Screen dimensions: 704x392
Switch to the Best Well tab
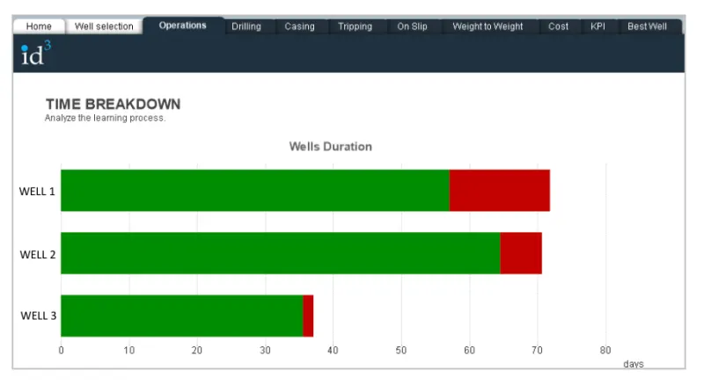click(648, 26)
